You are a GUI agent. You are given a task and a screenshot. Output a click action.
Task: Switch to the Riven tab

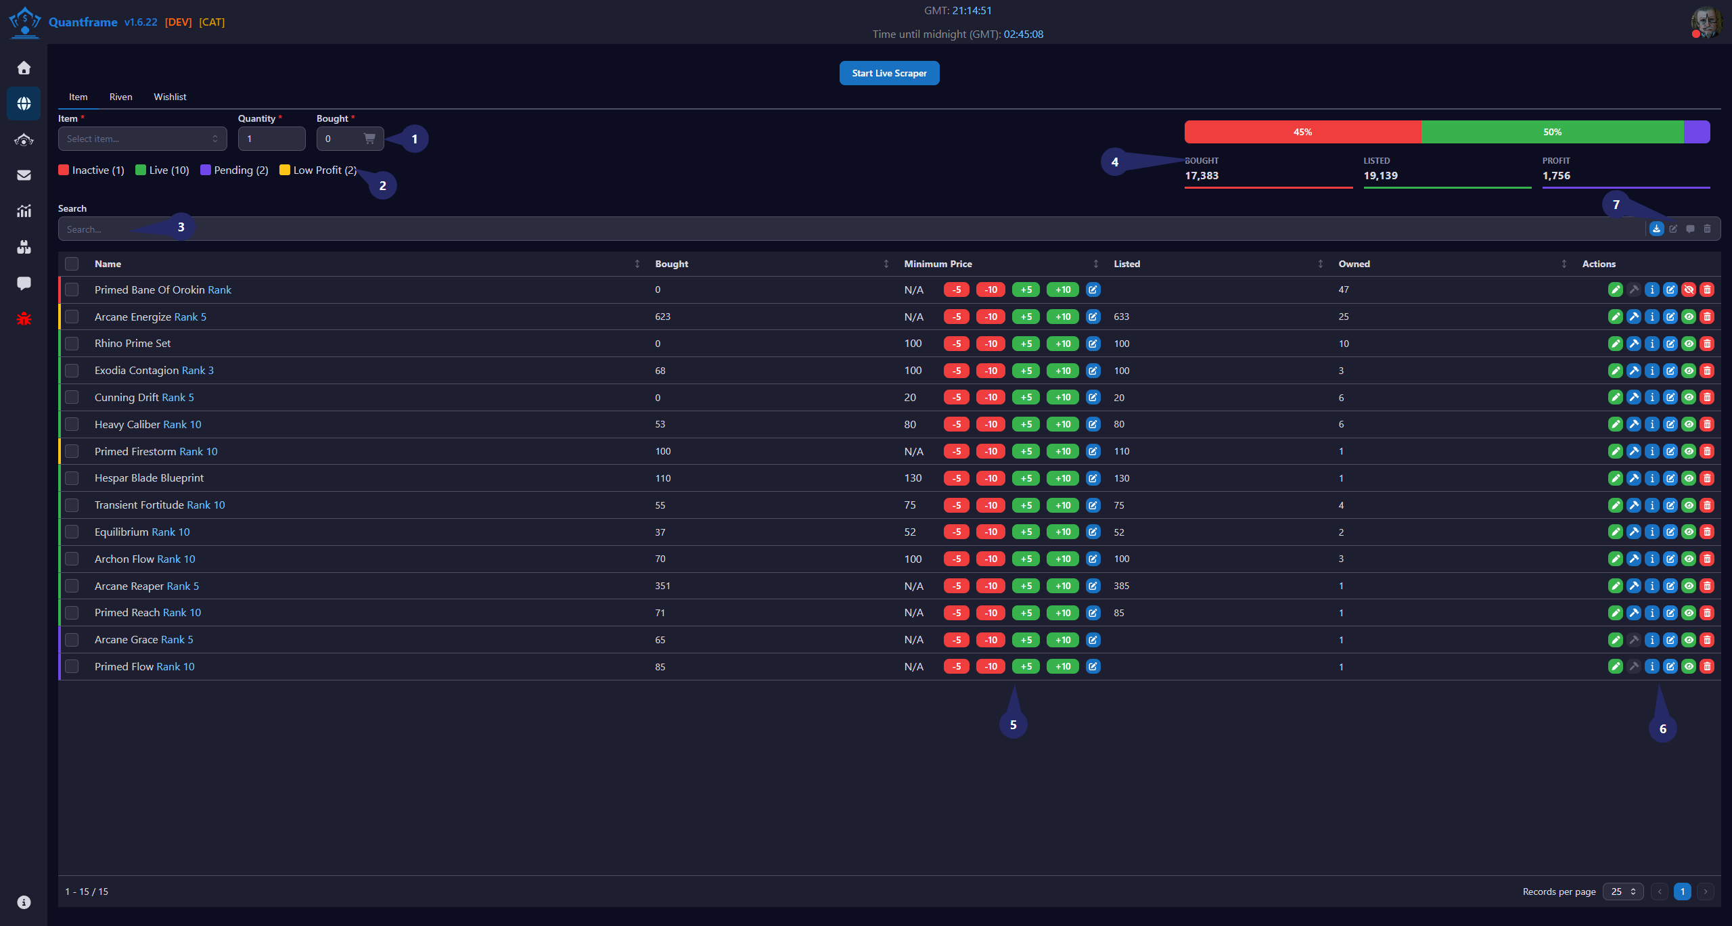coord(121,97)
